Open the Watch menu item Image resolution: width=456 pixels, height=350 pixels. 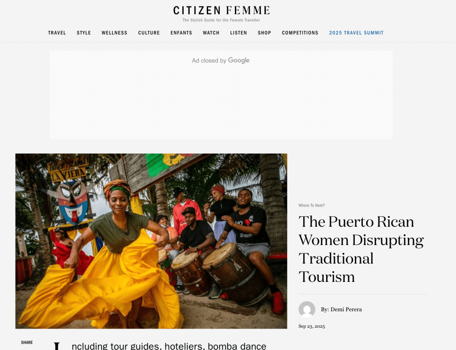pyautogui.click(x=211, y=33)
